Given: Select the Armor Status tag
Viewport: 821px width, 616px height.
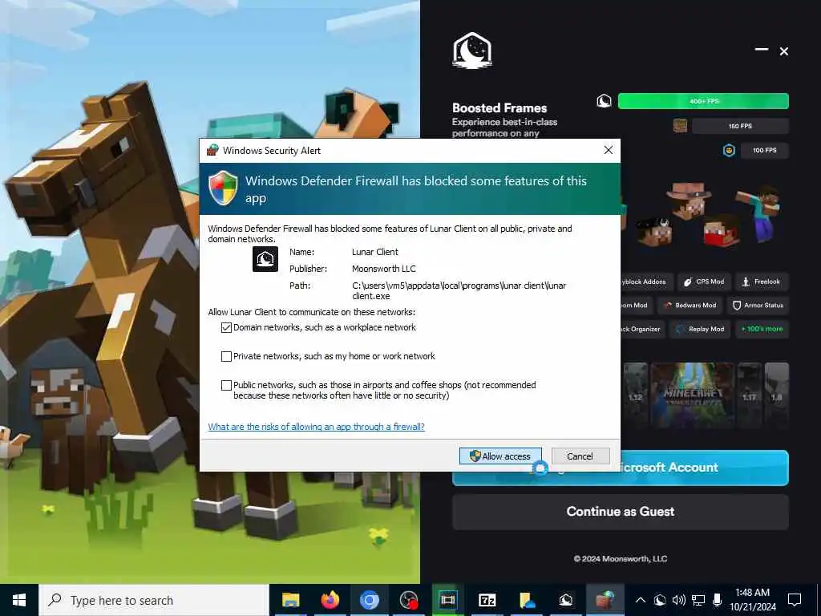Looking at the screenshot, I should pos(758,306).
